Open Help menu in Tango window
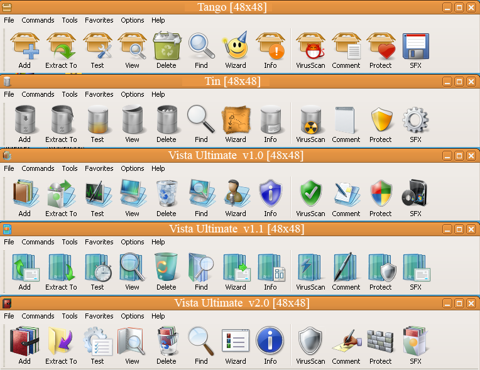480x370 pixels. (x=158, y=20)
